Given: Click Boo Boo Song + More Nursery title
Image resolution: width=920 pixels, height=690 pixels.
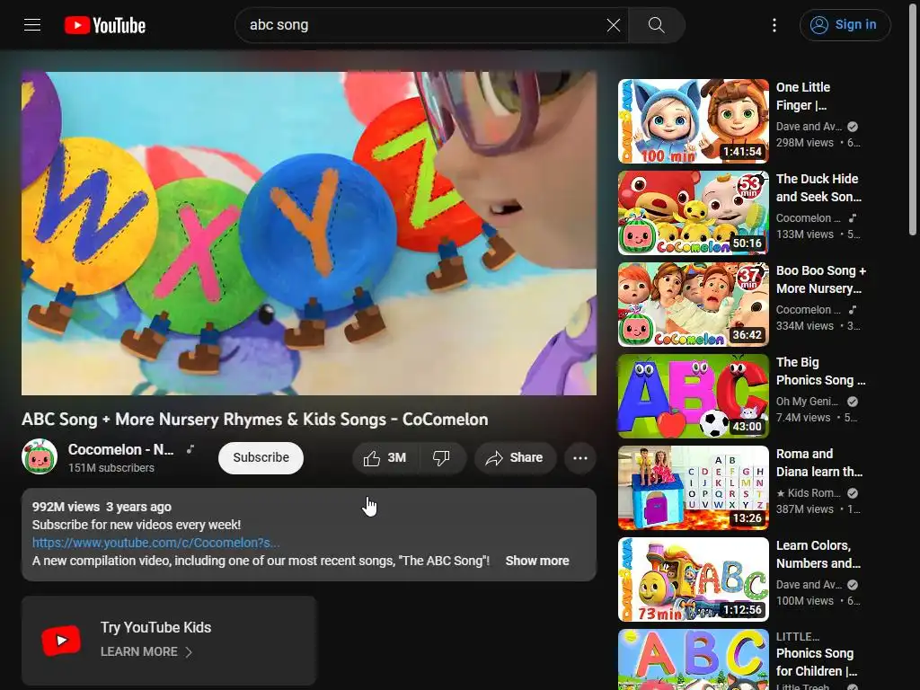Looking at the screenshot, I should (x=821, y=279).
